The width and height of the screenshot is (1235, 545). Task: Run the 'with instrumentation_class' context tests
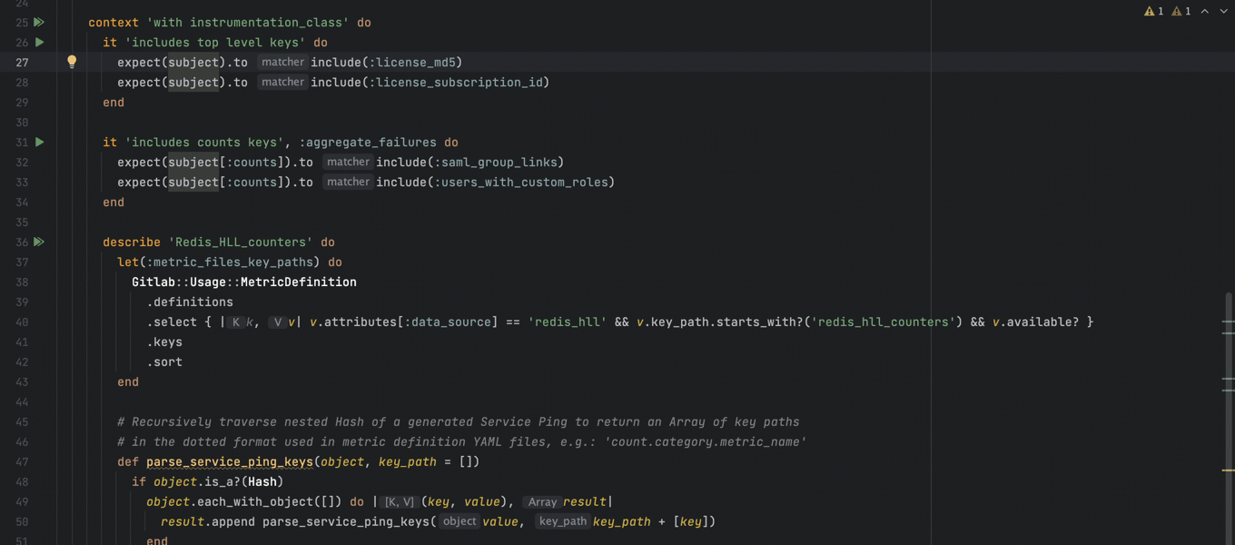(x=39, y=23)
